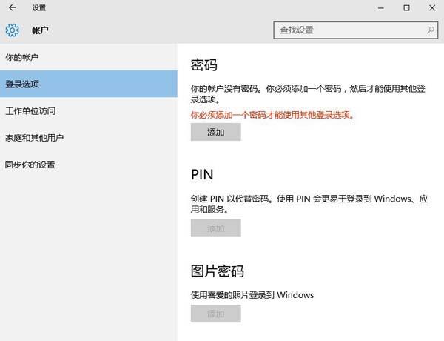
Task: Click the 图片密码 heading
Action: coord(217,271)
